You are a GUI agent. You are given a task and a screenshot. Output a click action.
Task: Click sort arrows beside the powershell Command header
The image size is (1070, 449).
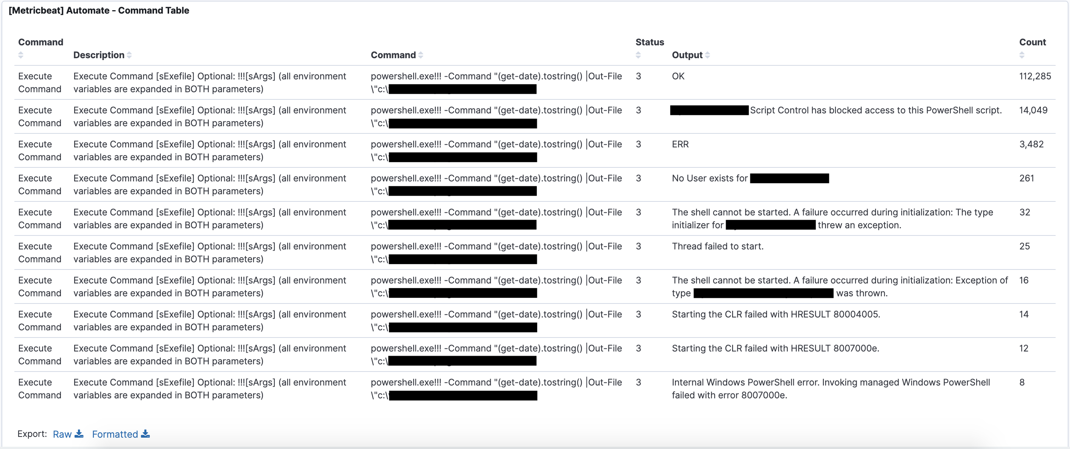[421, 55]
